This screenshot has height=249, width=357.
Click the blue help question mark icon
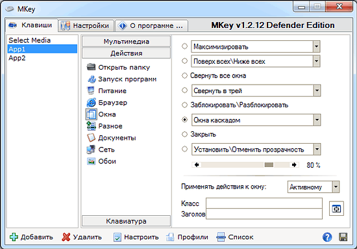327,237
